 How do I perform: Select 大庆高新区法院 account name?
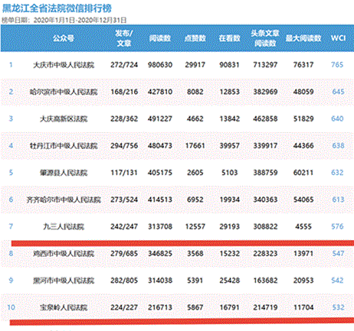coord(64,119)
